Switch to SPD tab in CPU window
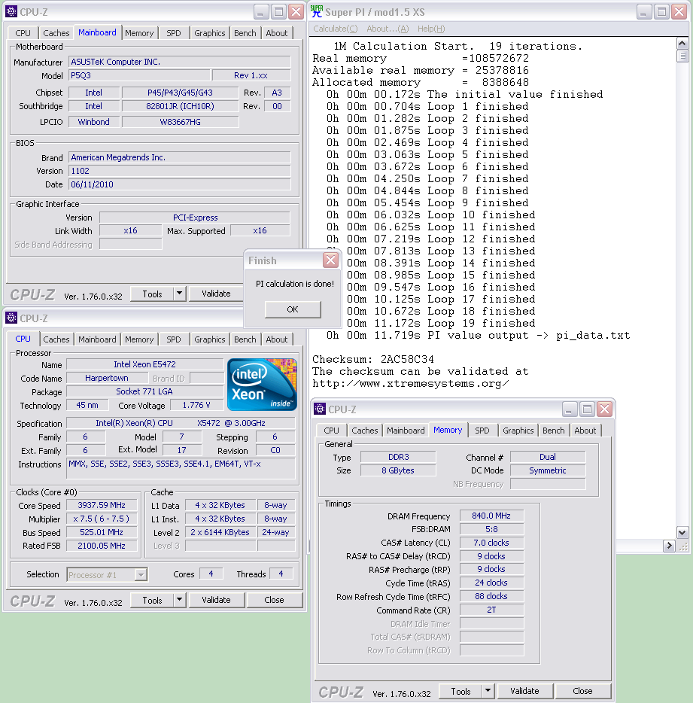Screen dimensions: 693x703 point(174,339)
